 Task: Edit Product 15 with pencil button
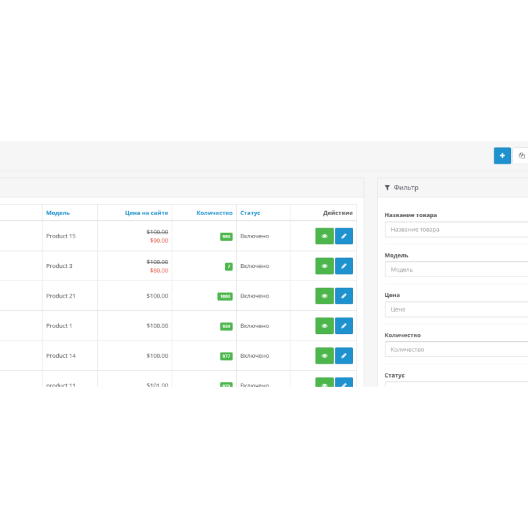point(344,236)
